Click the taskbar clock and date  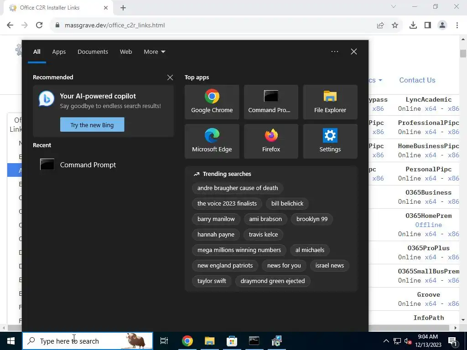tap(428, 341)
